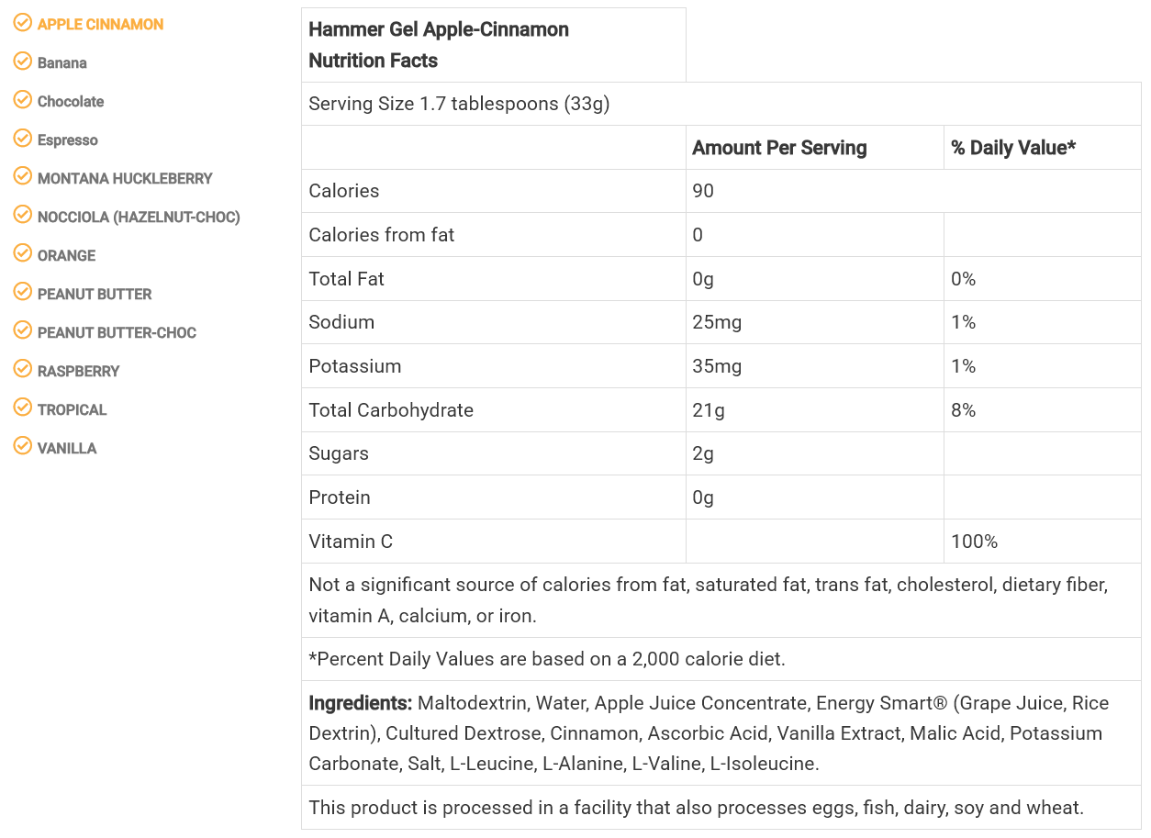Click the check icon next to Banana
Image resolution: width=1151 pixels, height=838 pixels.
point(23,61)
